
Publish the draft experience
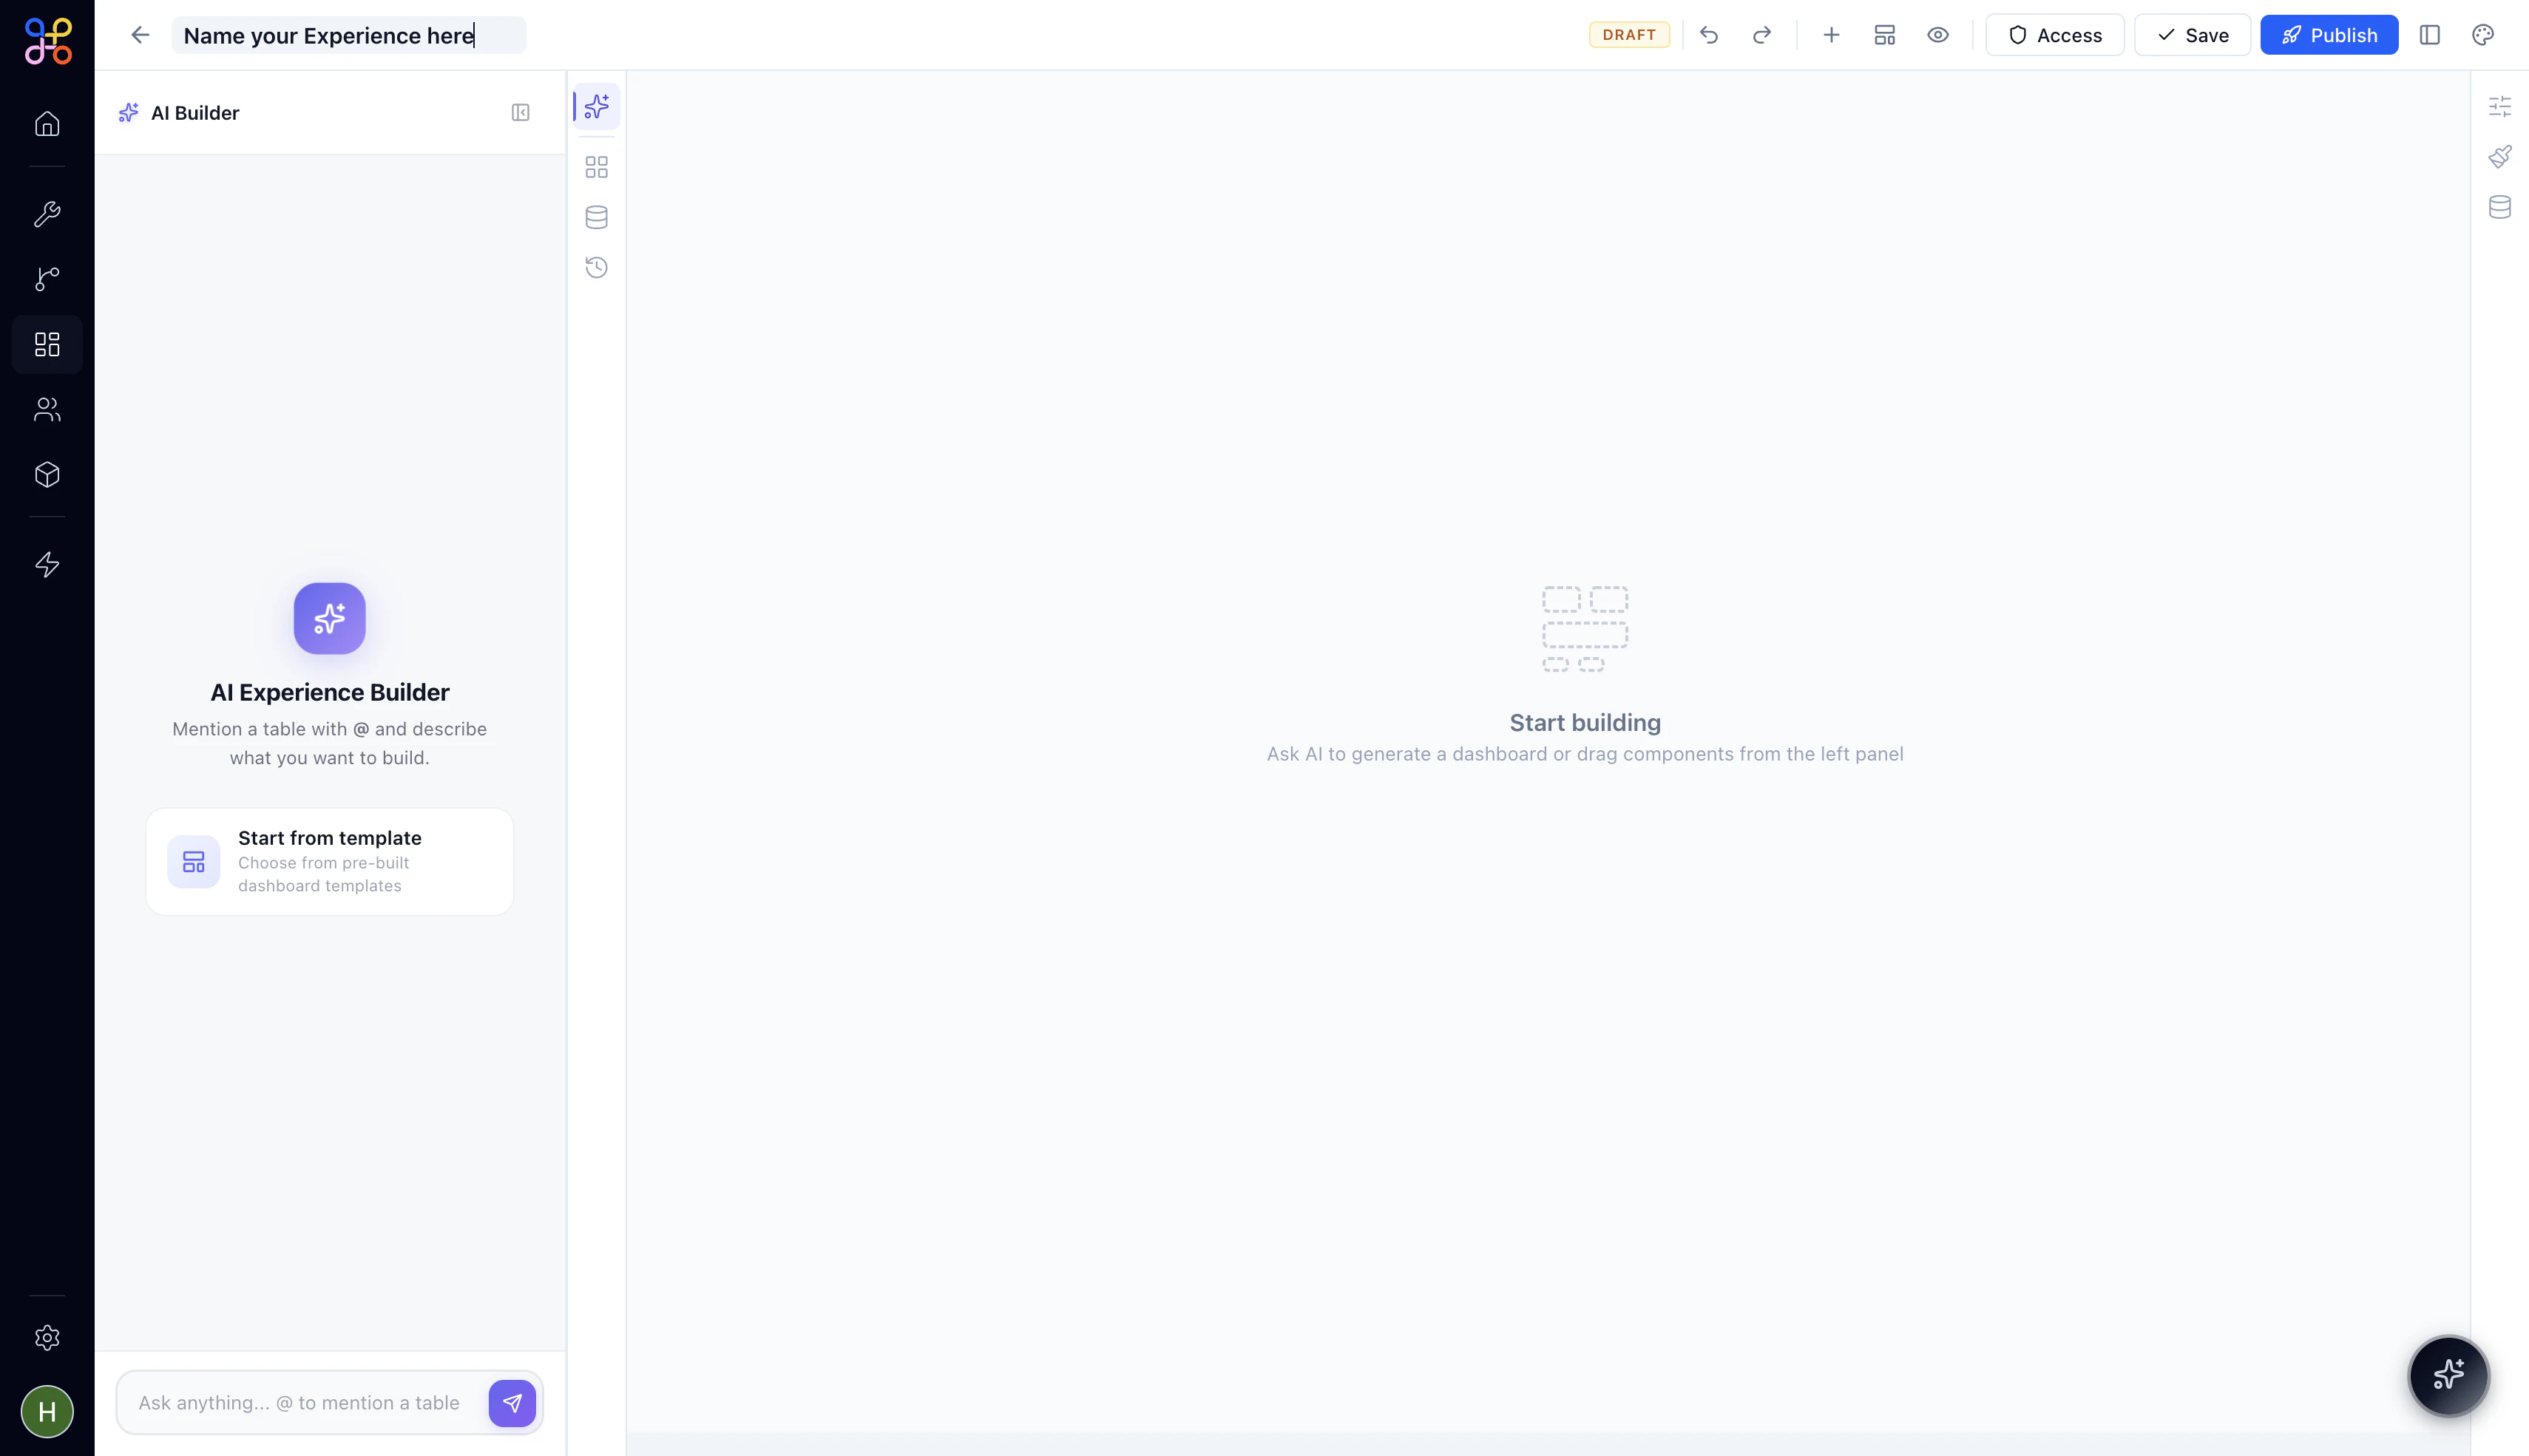[2328, 34]
